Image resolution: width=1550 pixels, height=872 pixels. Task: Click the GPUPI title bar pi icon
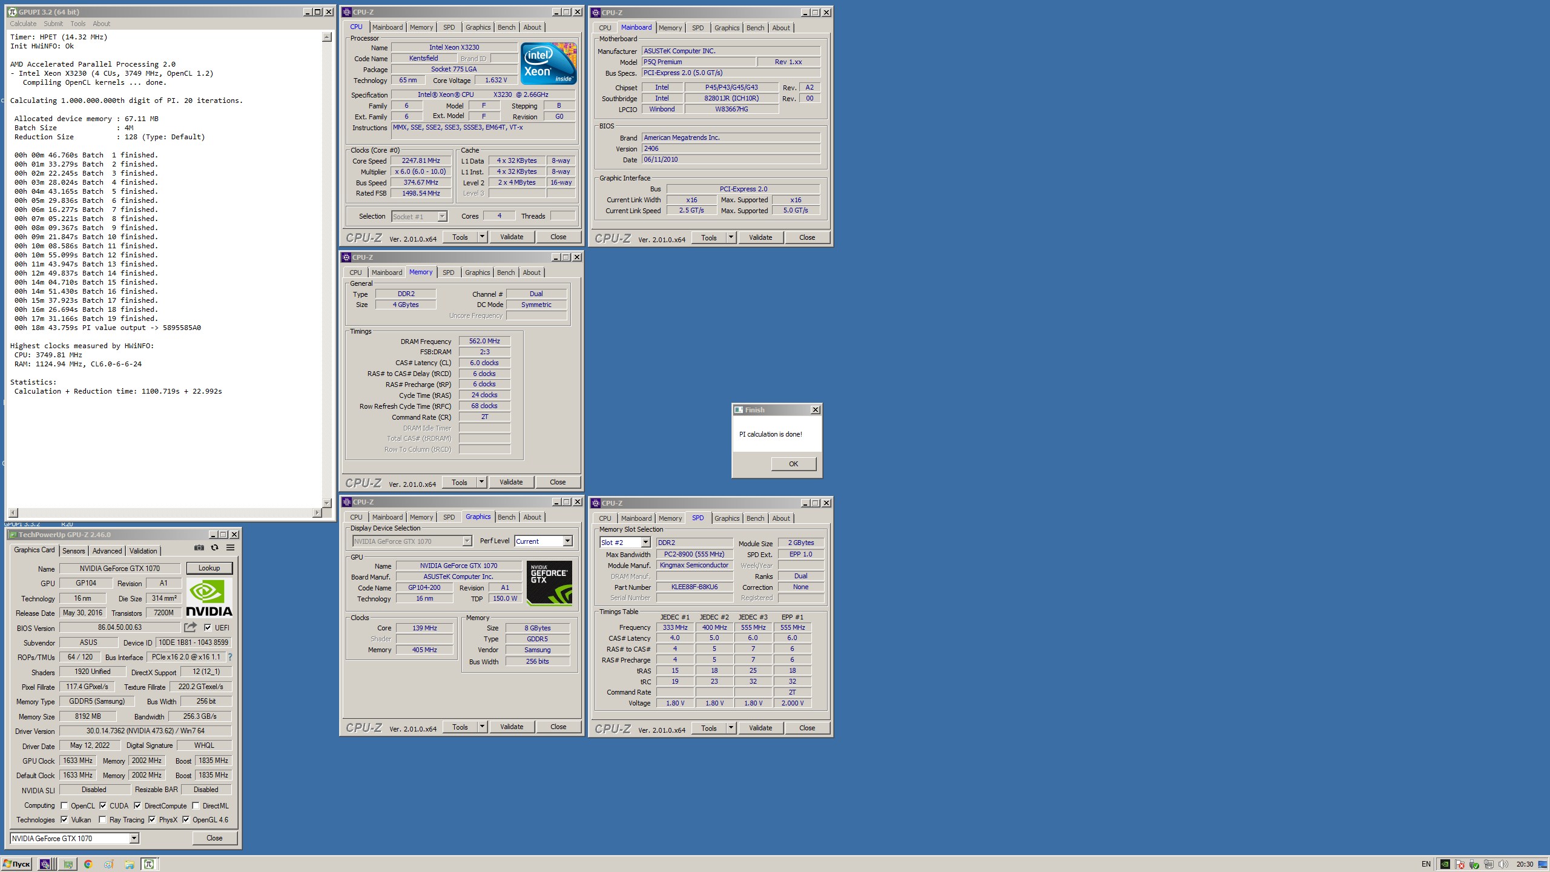coord(12,12)
